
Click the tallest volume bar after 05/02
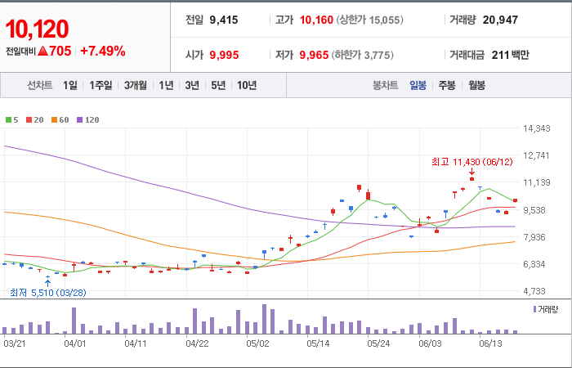click(x=264, y=319)
